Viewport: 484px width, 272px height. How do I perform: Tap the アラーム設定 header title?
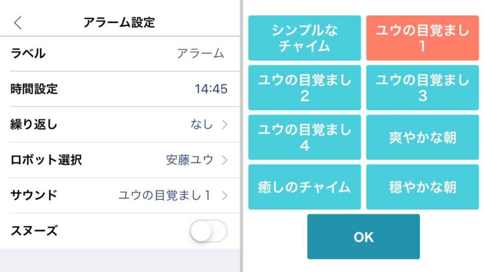coord(119,23)
